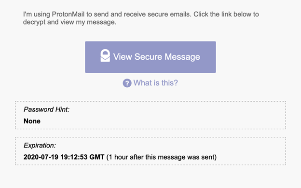The height and width of the screenshot is (188, 301).
Task: Click the word 'View' on the purple button
Action: click(123, 57)
